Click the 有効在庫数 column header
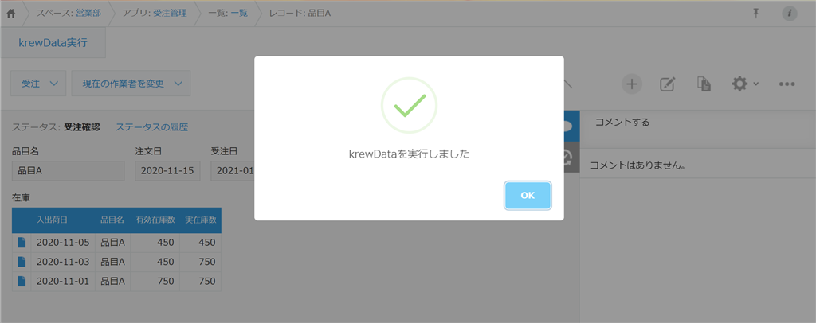The width and height of the screenshot is (816, 323). coord(155,220)
